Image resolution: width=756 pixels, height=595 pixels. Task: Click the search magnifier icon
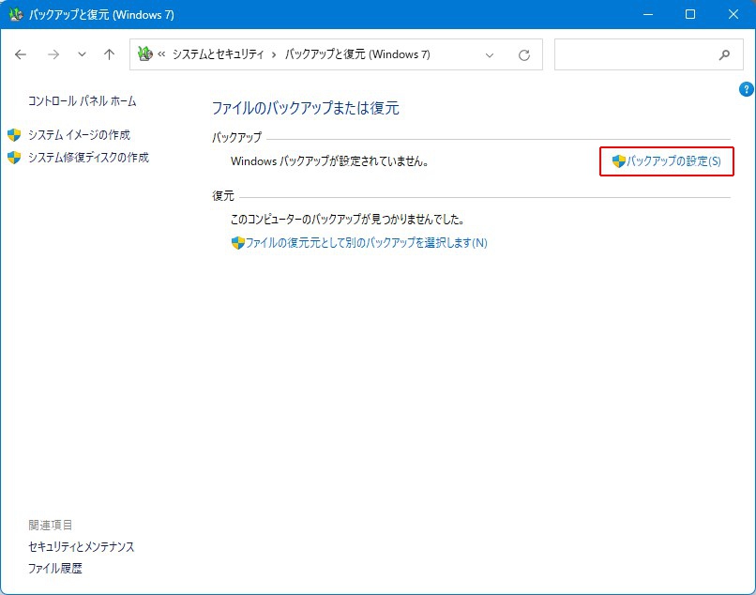(x=724, y=54)
